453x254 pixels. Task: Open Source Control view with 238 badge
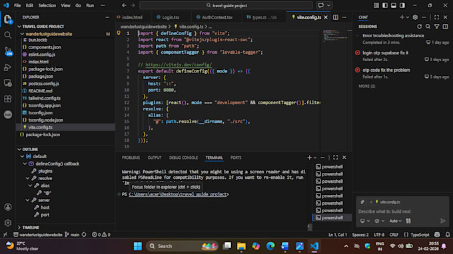(8, 51)
